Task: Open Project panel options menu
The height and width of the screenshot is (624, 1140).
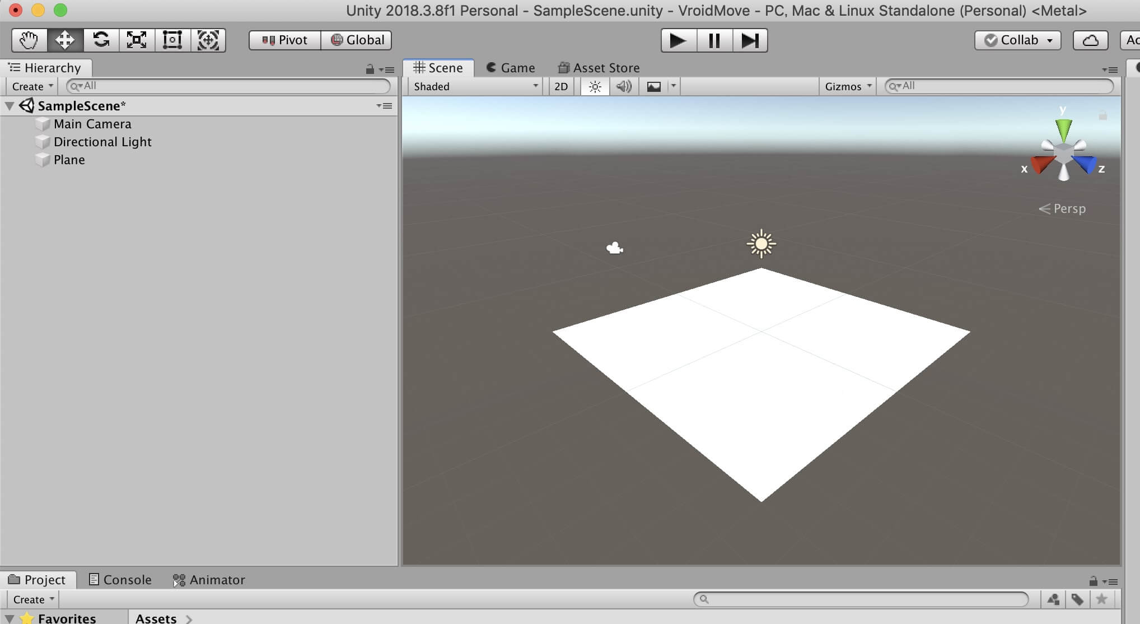Action: point(1110,581)
